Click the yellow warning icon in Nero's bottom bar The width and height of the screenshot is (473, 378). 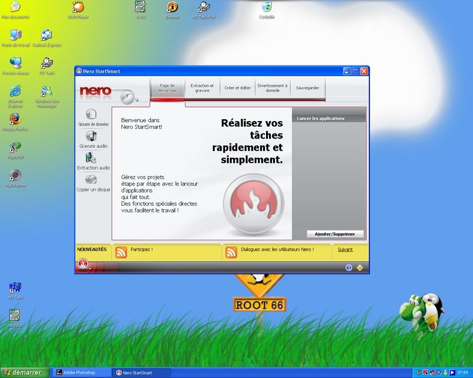click(x=359, y=268)
